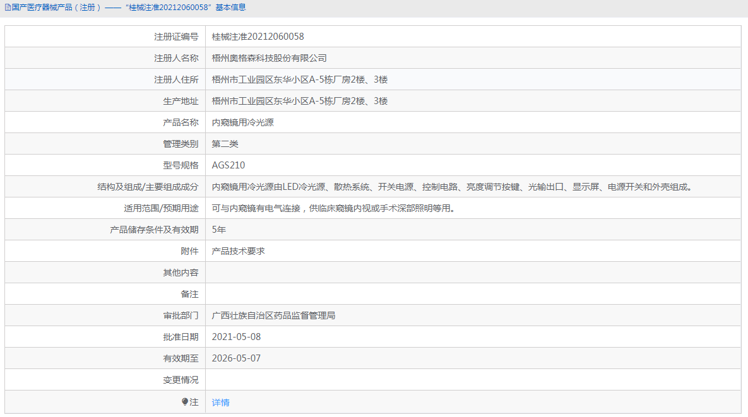Click the registrant address cell text

[x=300, y=79]
